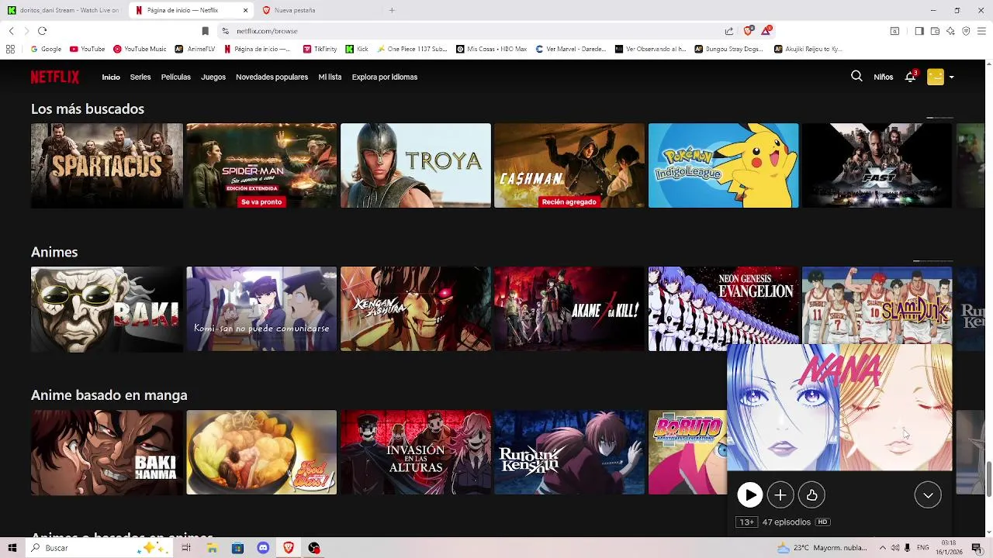
Task: Open Akame ga Kill thumbnail
Action: 569,309
